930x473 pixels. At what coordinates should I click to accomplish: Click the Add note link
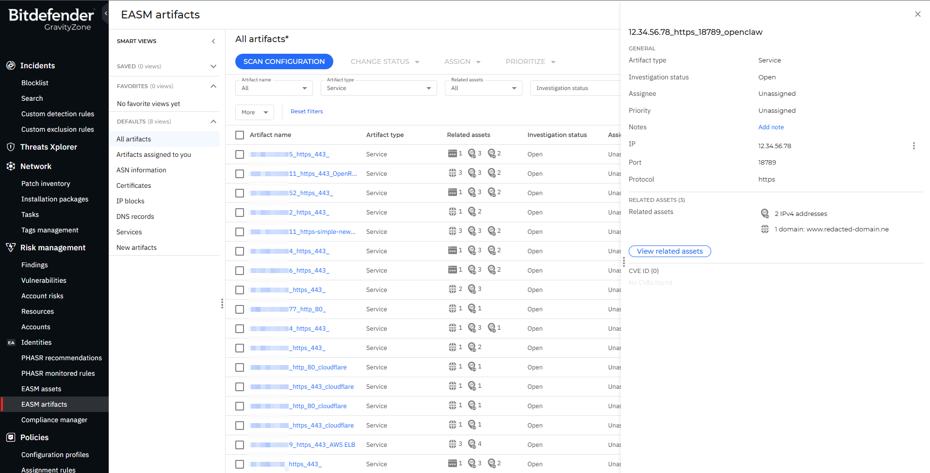(x=771, y=127)
